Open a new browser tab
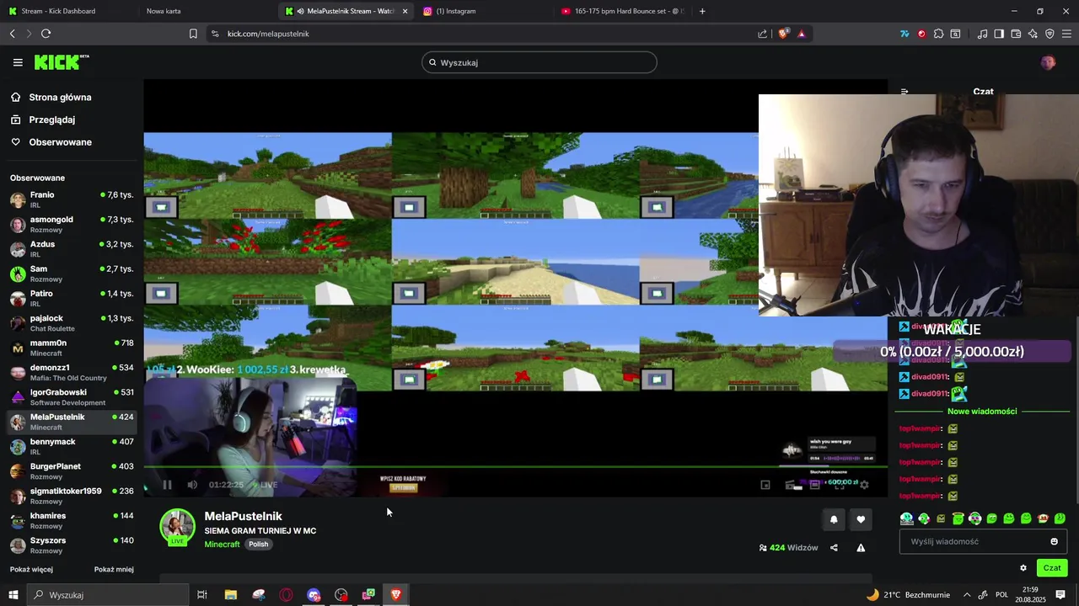The width and height of the screenshot is (1079, 606). click(x=702, y=11)
